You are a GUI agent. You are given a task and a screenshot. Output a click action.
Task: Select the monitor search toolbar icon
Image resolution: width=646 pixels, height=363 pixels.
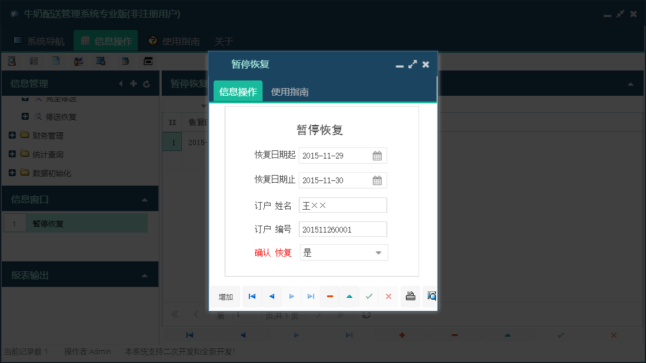(101, 60)
